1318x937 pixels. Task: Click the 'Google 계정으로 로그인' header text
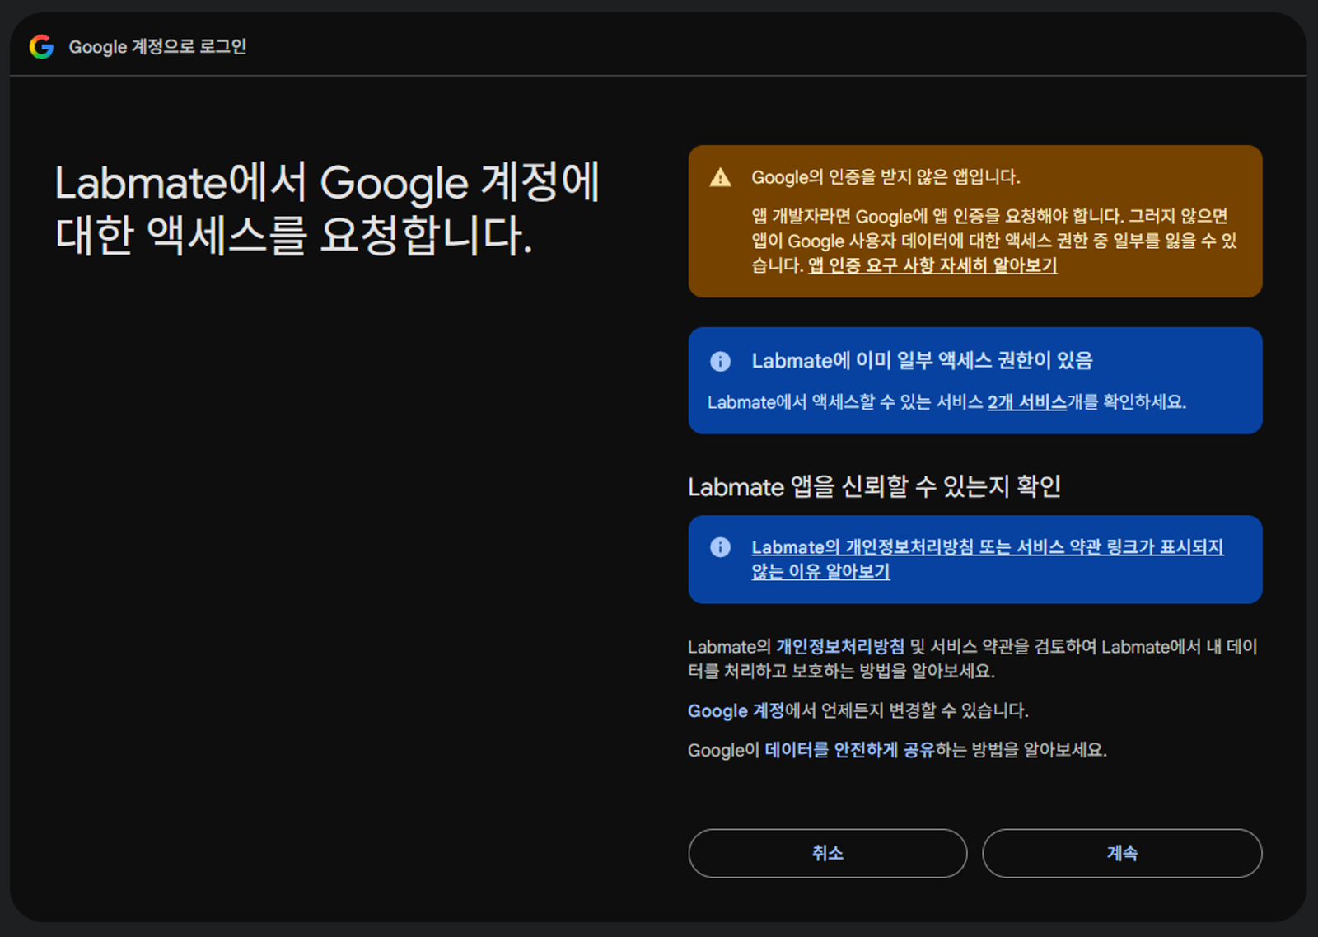click(x=157, y=47)
